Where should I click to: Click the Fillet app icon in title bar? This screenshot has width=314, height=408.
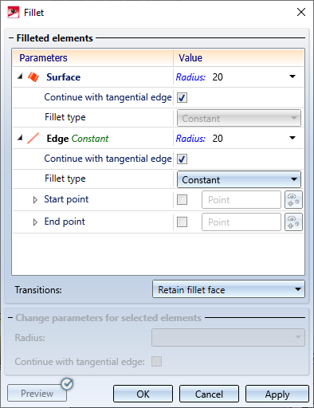coord(14,13)
